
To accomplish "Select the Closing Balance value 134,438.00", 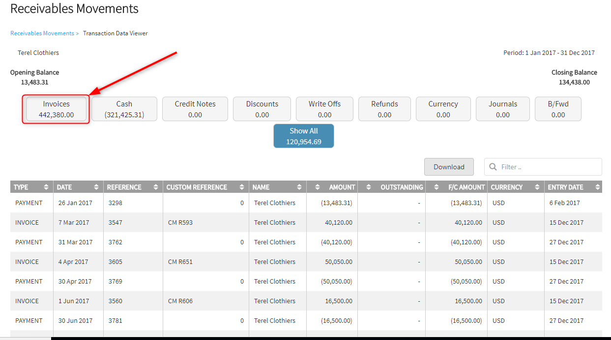I will click(x=574, y=82).
